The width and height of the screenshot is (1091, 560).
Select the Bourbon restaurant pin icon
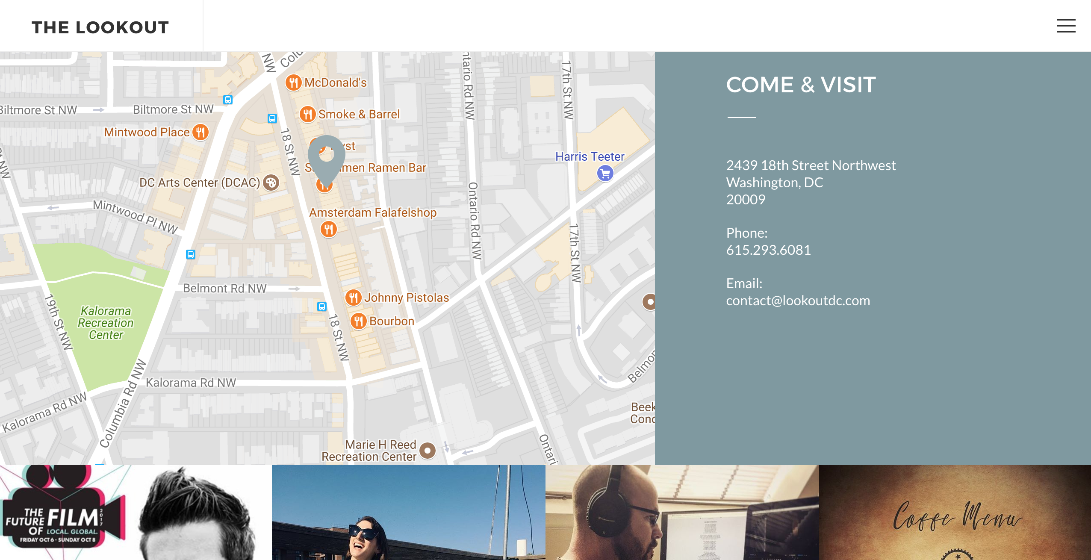pos(358,321)
